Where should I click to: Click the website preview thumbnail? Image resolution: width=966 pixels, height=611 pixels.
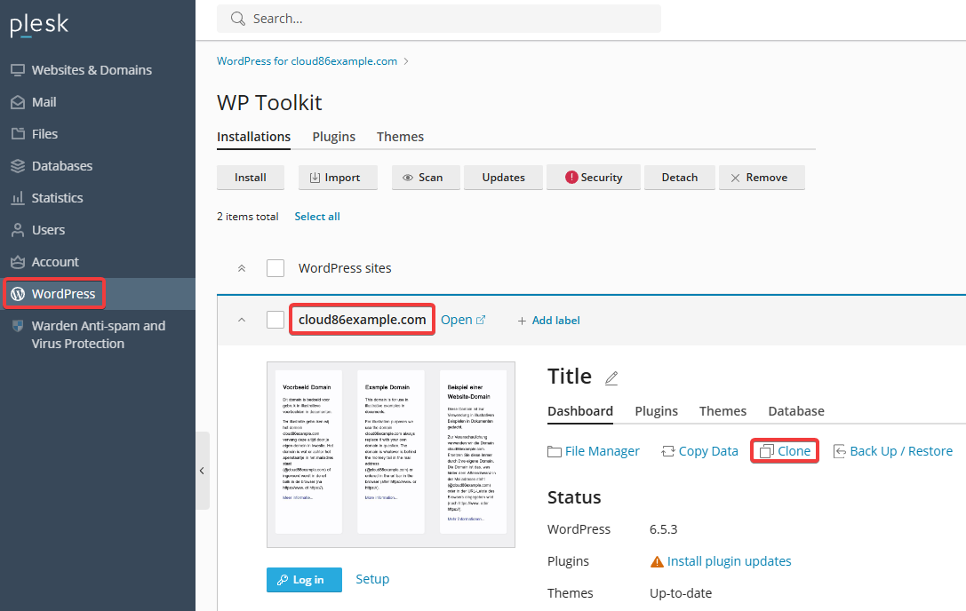391,455
